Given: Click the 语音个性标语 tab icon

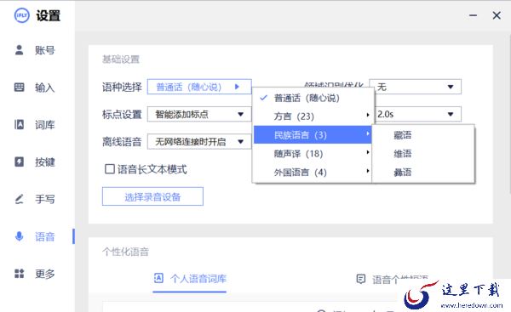Looking at the screenshot, I should point(361,279).
